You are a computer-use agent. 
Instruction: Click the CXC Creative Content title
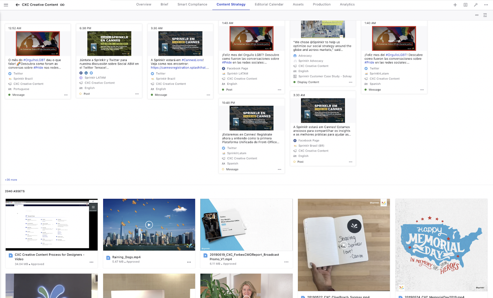pos(40,5)
